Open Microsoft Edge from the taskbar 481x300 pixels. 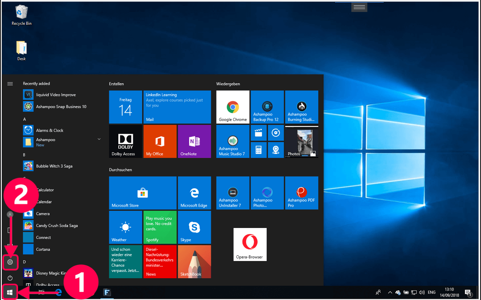pos(59,292)
